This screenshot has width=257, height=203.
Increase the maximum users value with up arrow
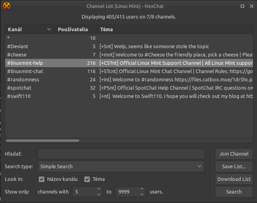click(x=142, y=190)
